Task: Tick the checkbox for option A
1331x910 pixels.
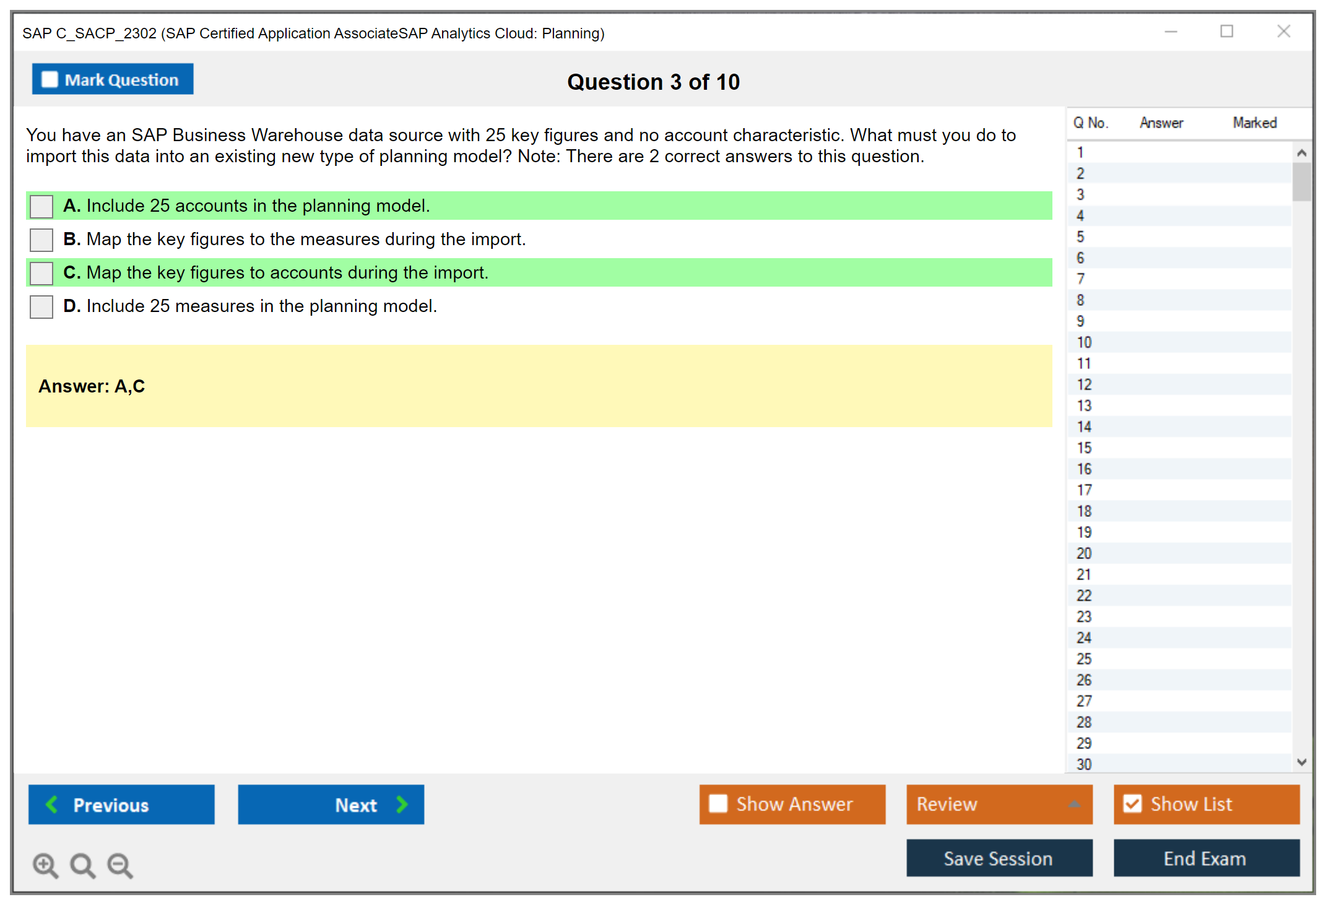Action: tap(41, 206)
